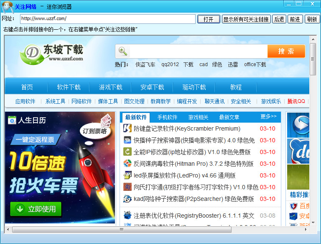Click the 人生日历 calendar icon

point(12,120)
